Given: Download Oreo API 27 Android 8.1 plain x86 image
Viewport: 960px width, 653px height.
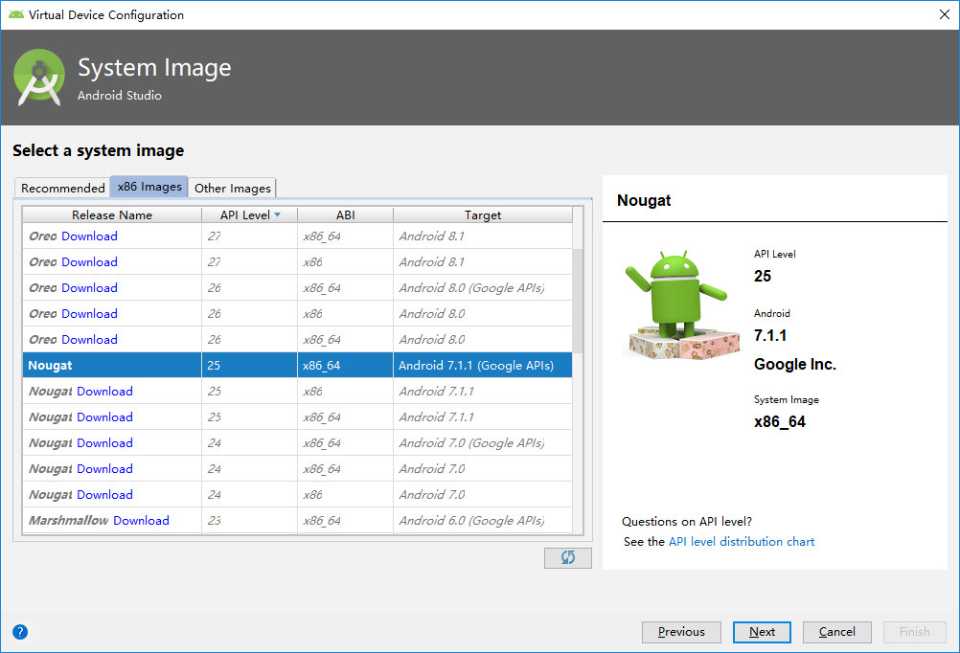Looking at the screenshot, I should pos(89,262).
